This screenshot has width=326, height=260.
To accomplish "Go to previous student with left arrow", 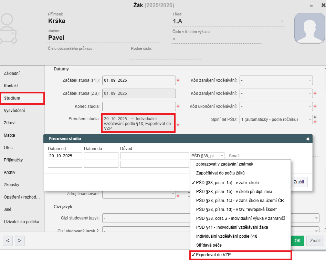I will pyautogui.click(x=8, y=240).
